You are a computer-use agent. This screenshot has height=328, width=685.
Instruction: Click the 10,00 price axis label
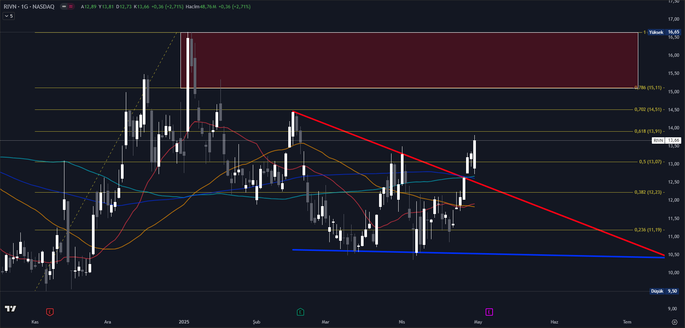tap(673, 273)
